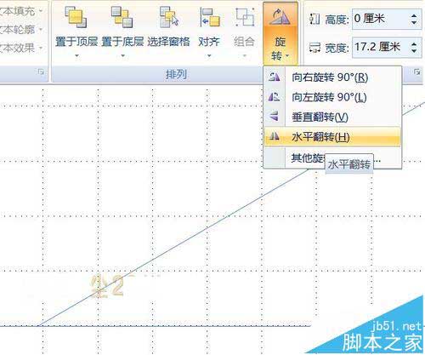Click the Send to Back (置于底层) icon
Viewport: 425px width, 355px height.
(122, 17)
